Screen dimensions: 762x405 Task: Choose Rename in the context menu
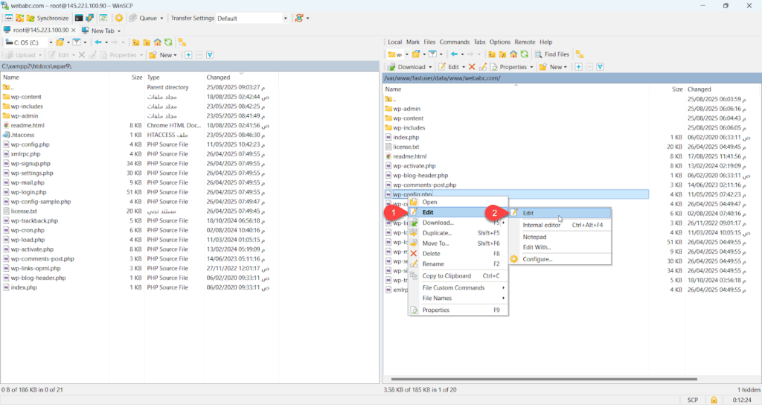(x=432, y=264)
